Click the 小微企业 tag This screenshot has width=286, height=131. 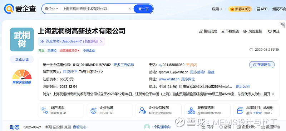(89, 50)
